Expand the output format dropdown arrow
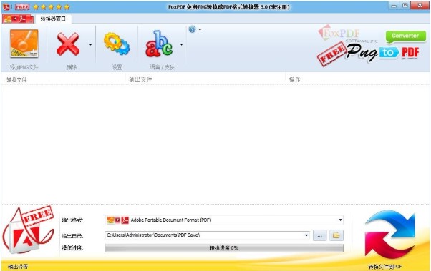This screenshot has height=271, width=431. pos(340,220)
